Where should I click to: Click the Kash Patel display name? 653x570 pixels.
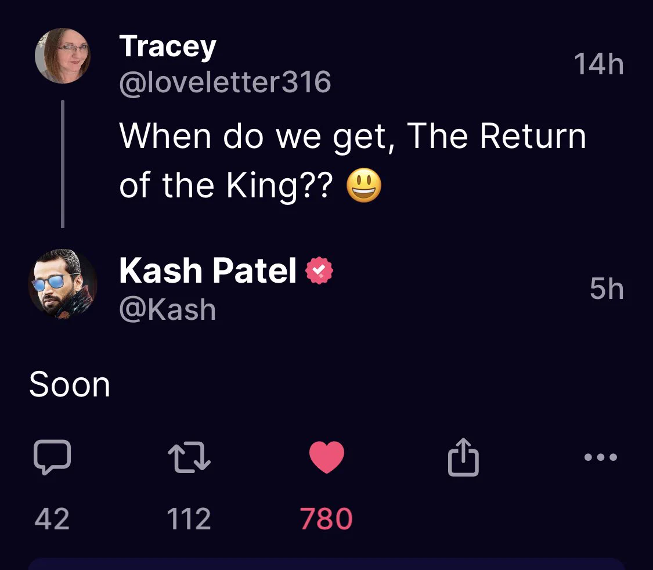click(x=208, y=270)
